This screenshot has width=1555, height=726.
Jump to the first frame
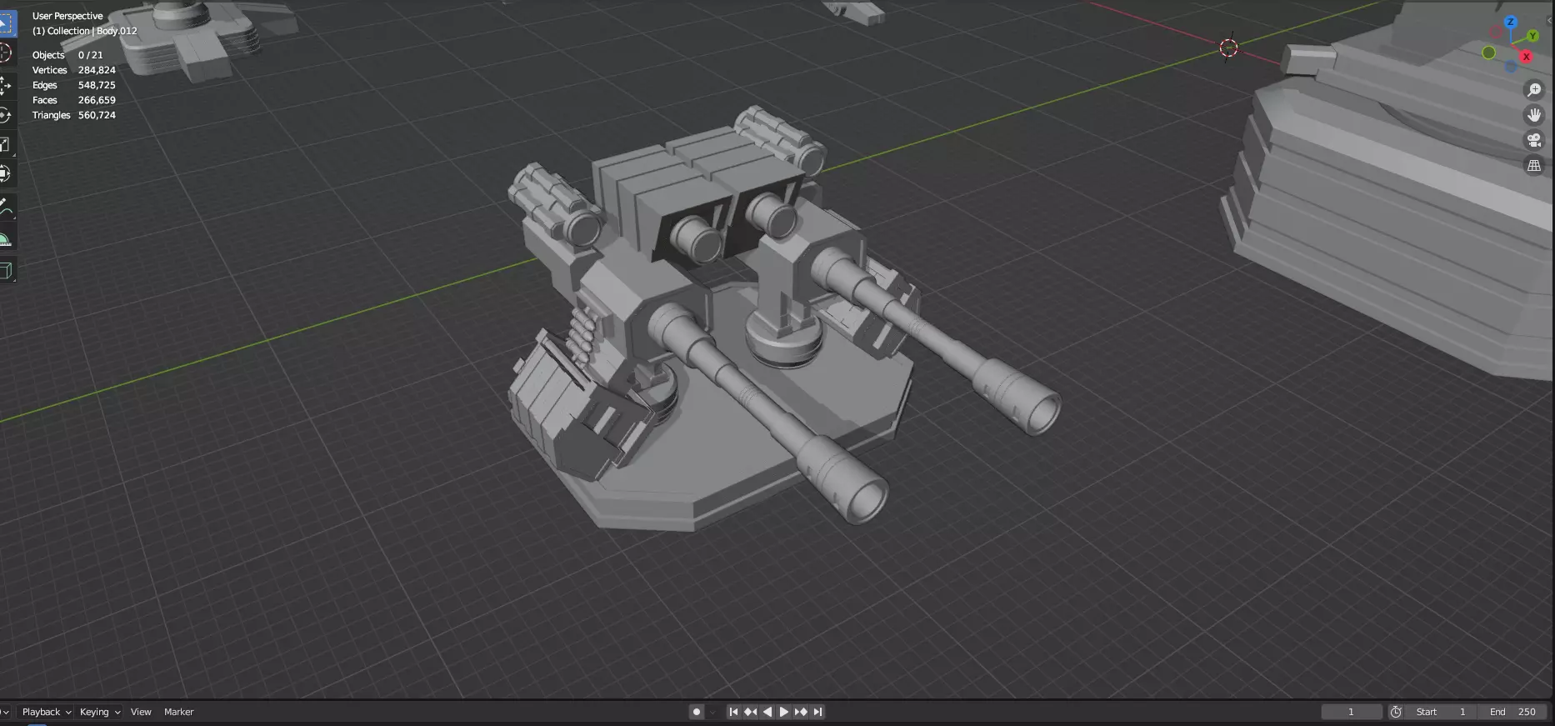coord(733,712)
